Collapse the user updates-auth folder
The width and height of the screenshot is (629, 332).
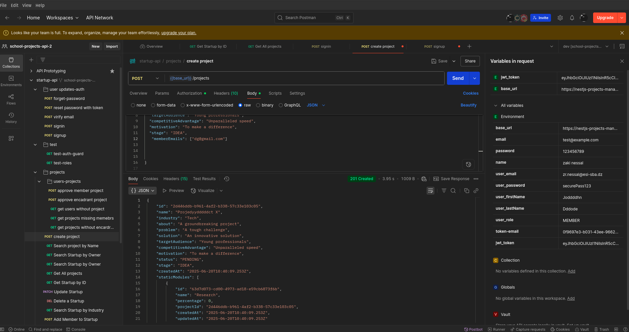tap(35, 89)
